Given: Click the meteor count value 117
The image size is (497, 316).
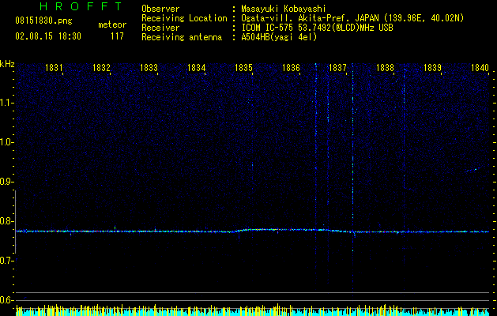Looking at the screenshot, I should tap(117, 36).
